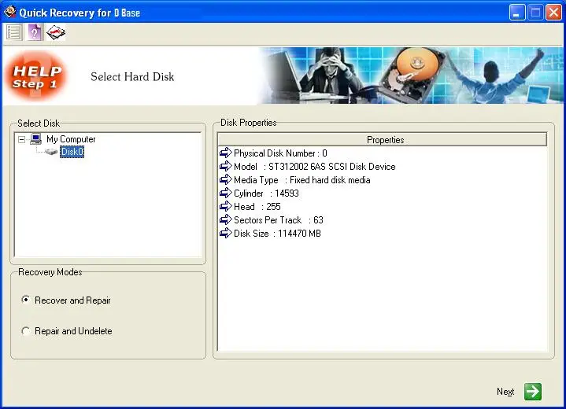Select the Head : 255 row

pyautogui.click(x=257, y=207)
